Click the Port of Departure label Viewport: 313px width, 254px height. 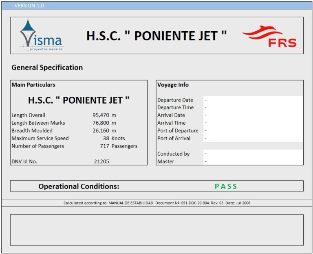pos(178,130)
